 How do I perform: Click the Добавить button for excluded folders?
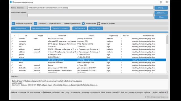[161, 13]
